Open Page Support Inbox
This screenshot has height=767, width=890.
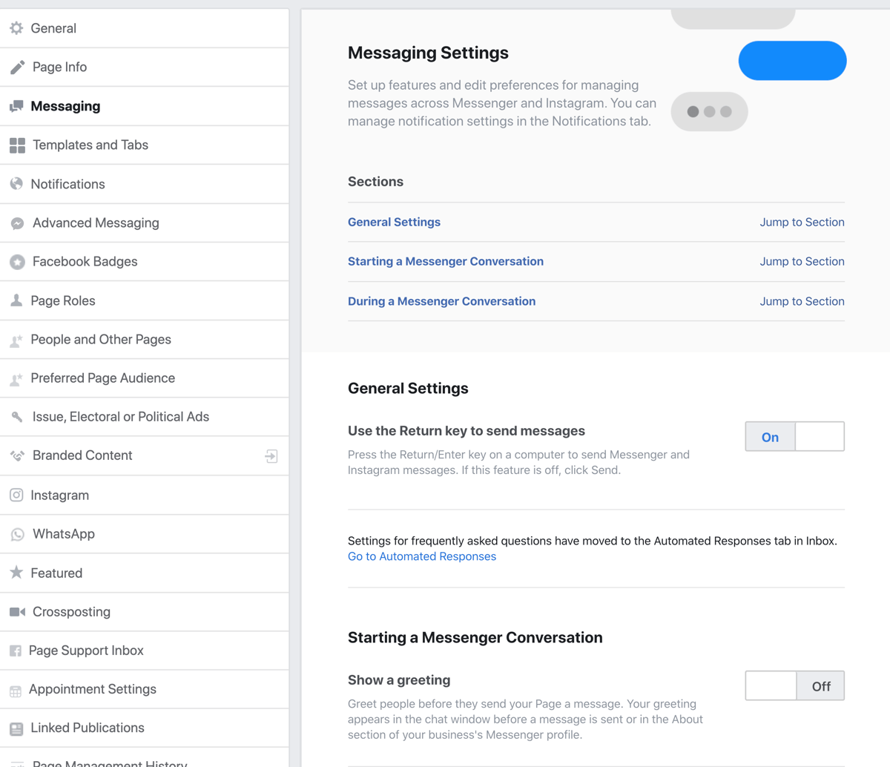click(x=145, y=650)
